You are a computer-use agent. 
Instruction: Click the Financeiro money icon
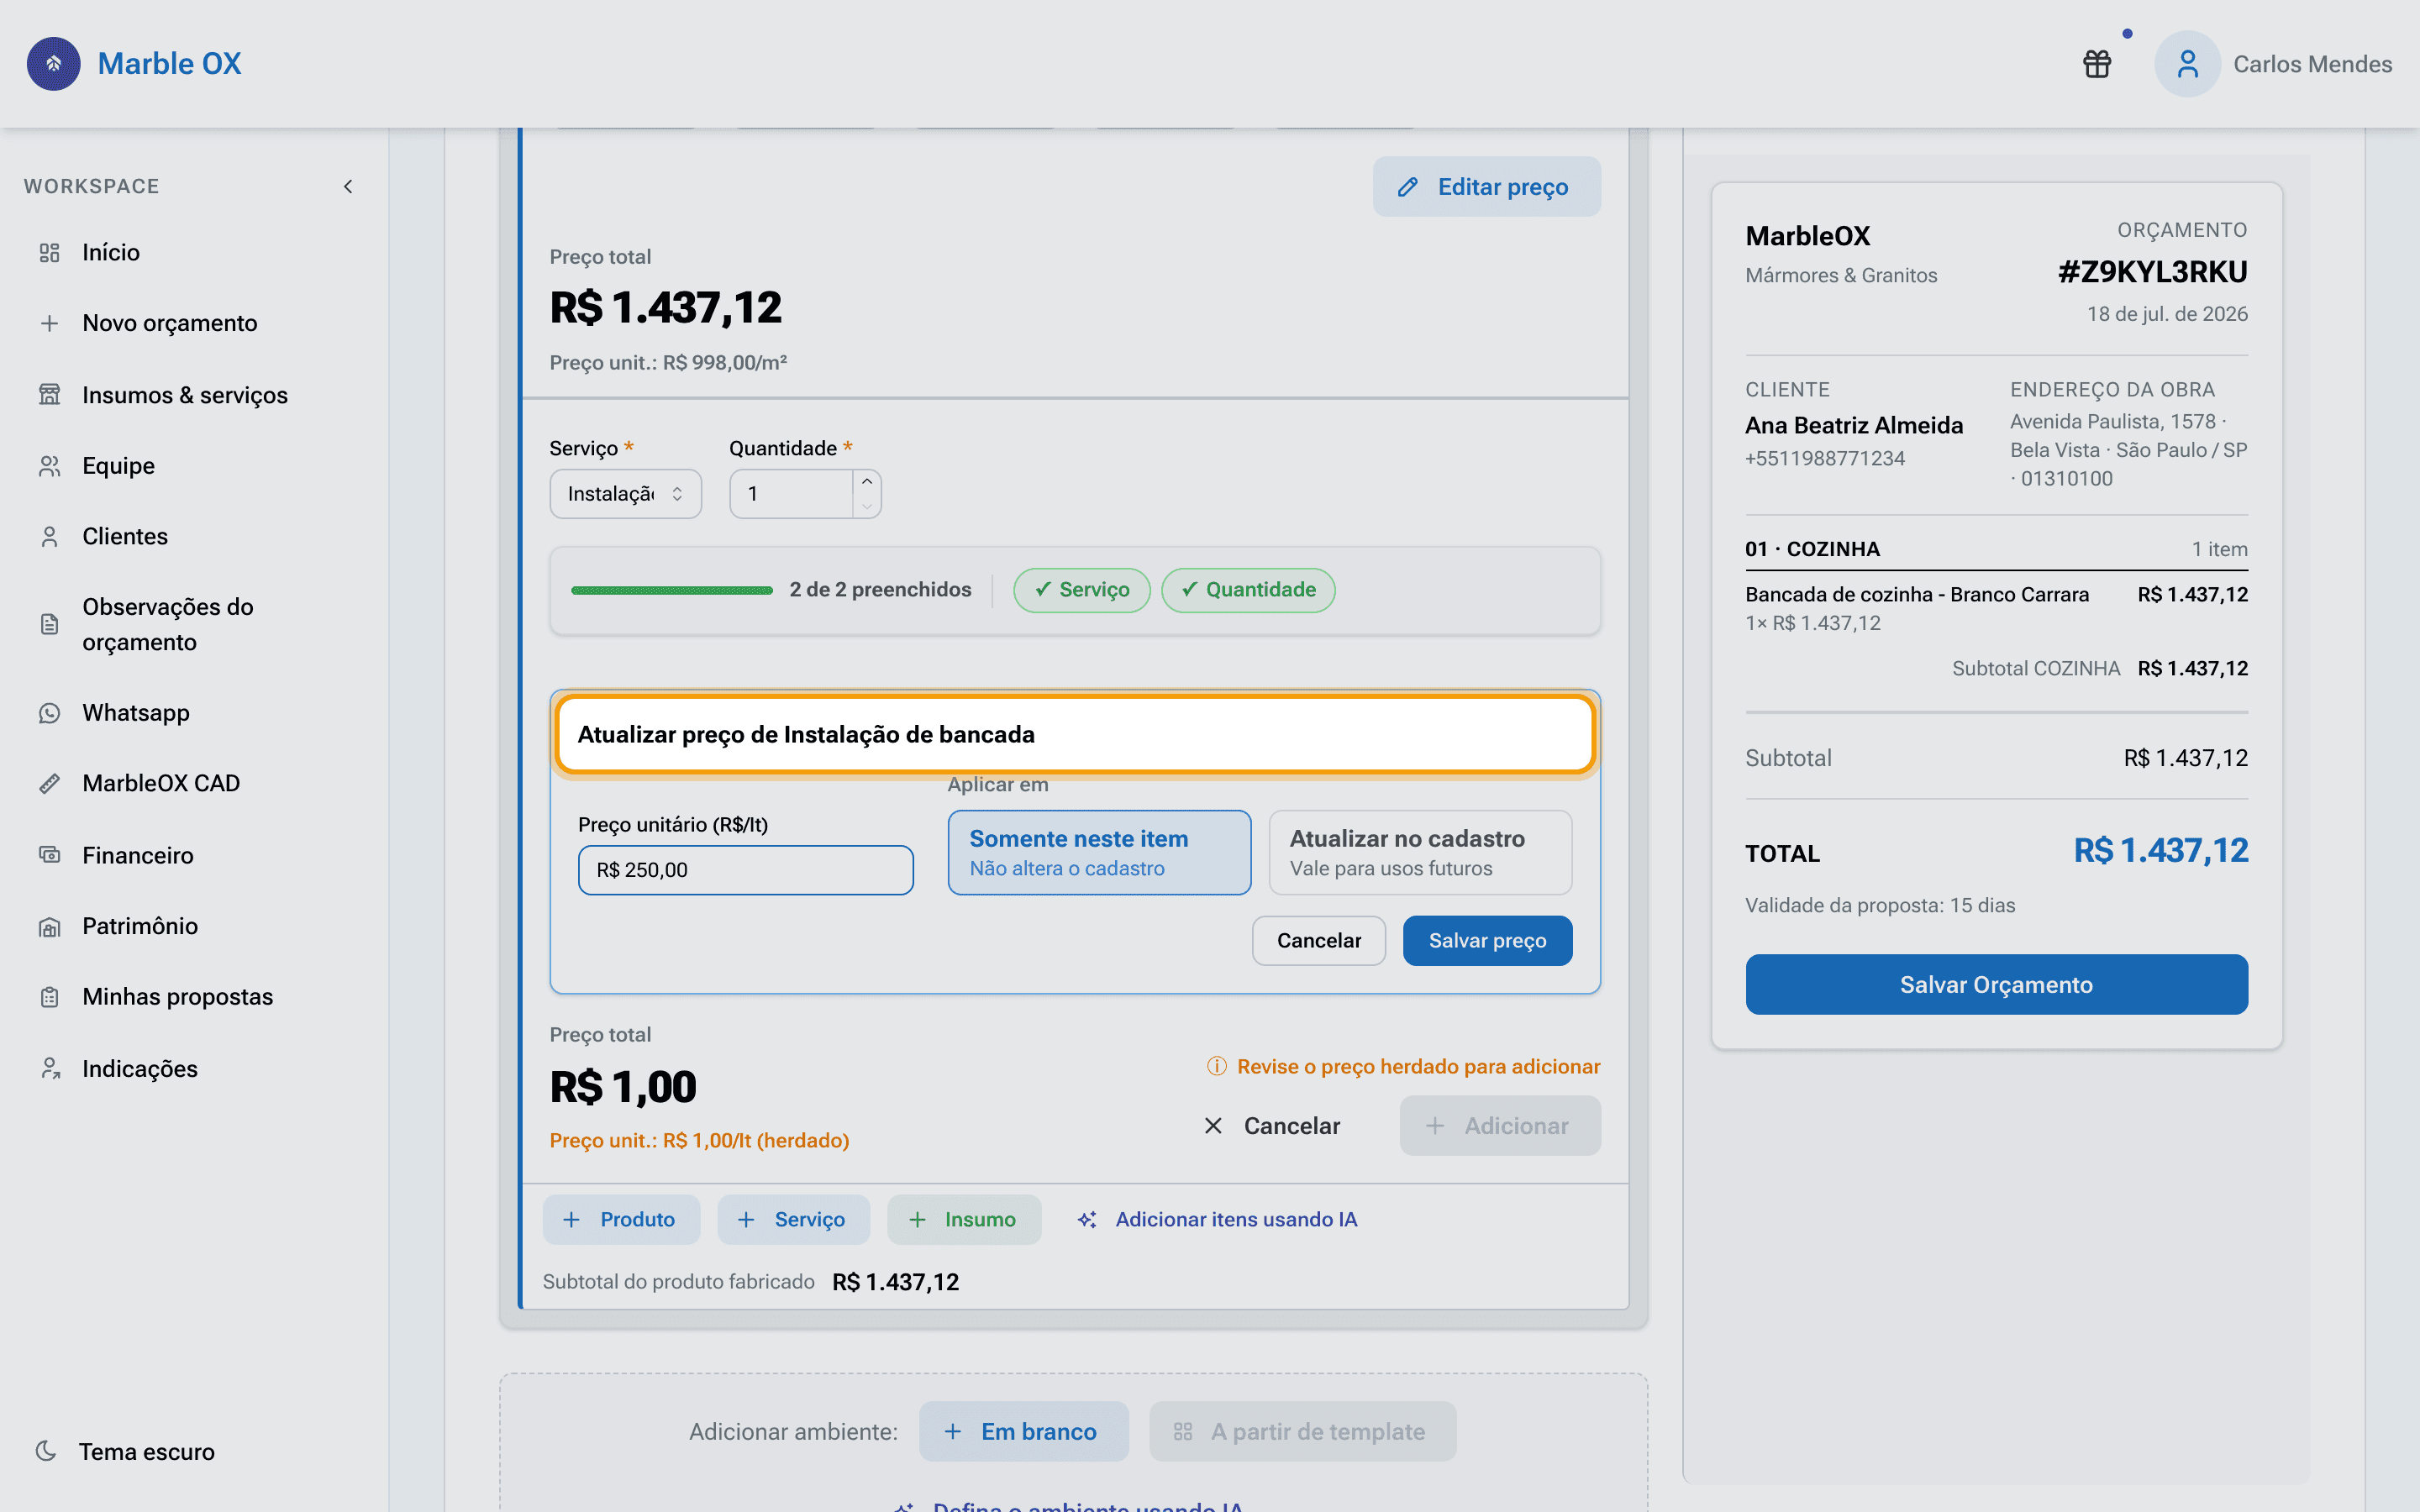pyautogui.click(x=49, y=855)
